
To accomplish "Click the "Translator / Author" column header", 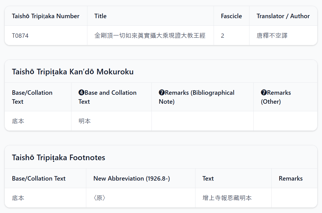I will [283, 16].
